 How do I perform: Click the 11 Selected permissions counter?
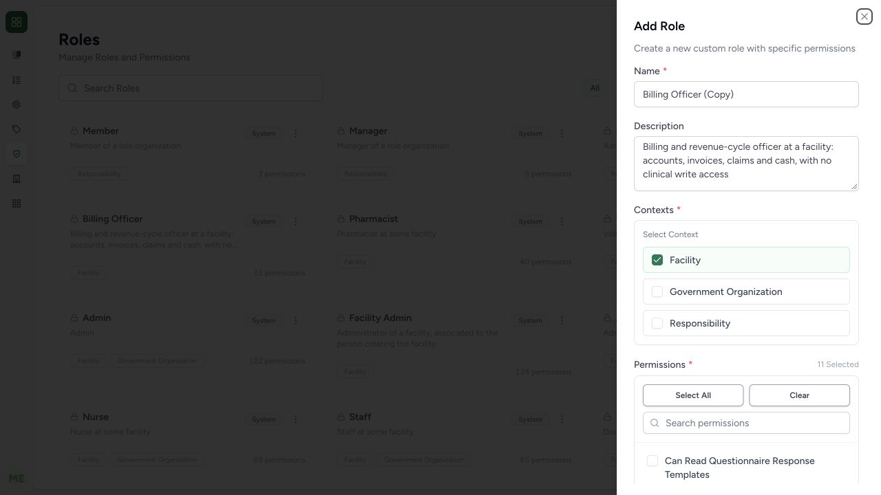838,364
